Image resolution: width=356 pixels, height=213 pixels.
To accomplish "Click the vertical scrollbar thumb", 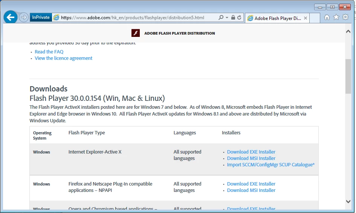I will click(x=348, y=76).
